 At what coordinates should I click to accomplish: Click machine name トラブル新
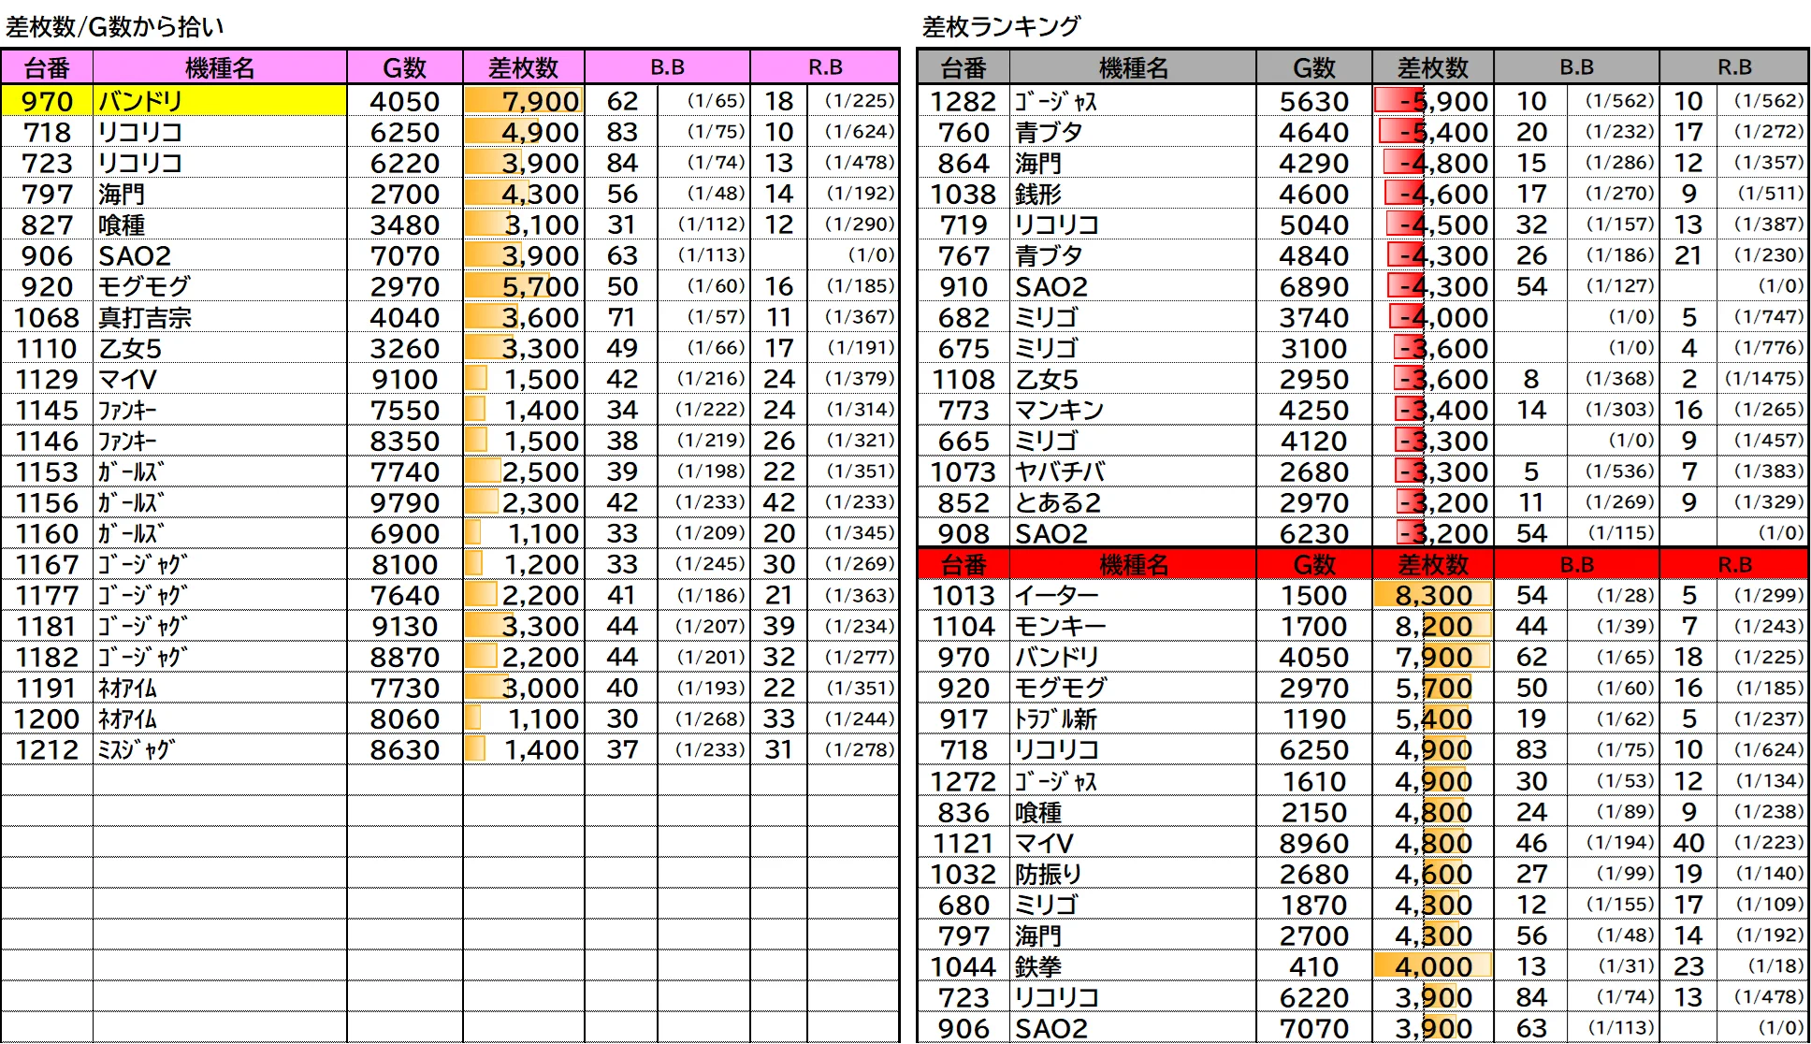click(x=1055, y=718)
